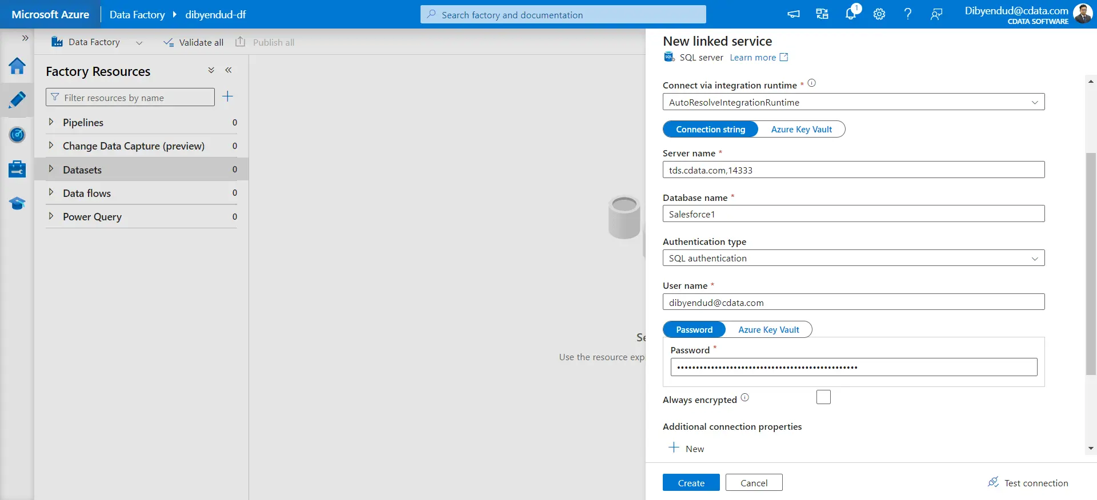The height and width of the screenshot is (500, 1097).
Task: Click the Learn more external link icon
Action: pos(784,57)
